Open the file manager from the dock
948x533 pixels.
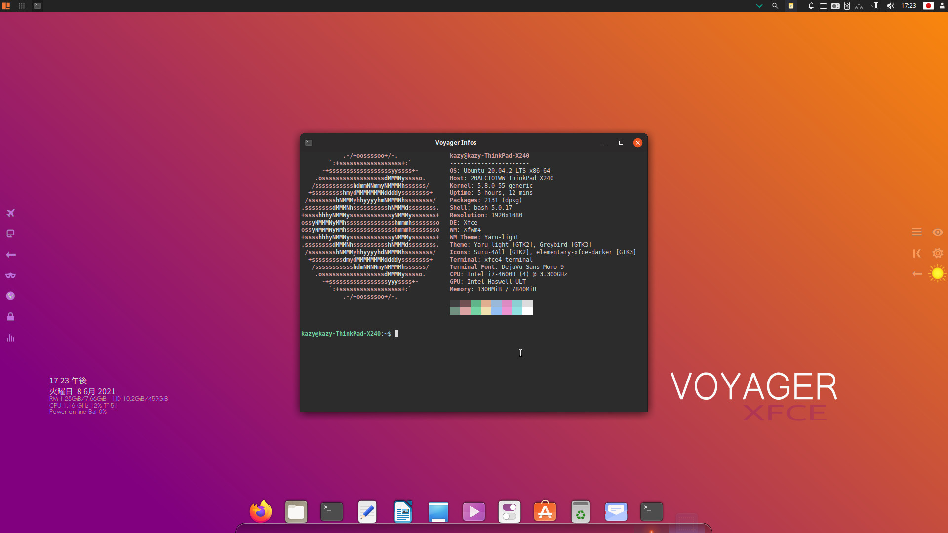pos(296,512)
